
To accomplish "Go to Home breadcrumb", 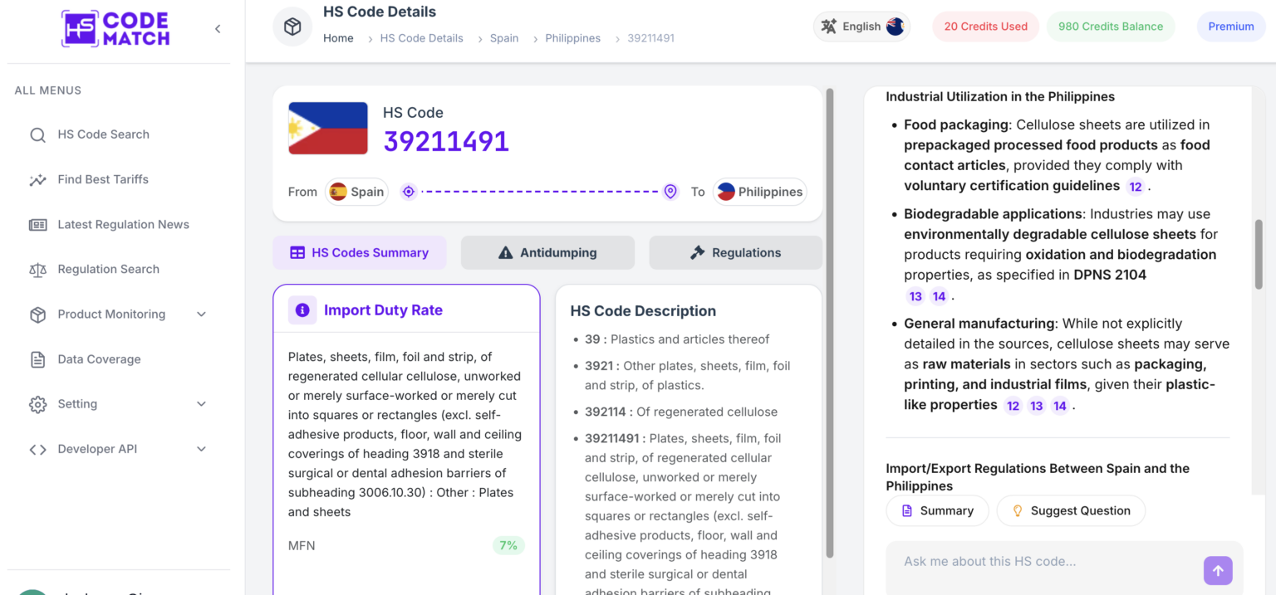I will pyautogui.click(x=338, y=38).
